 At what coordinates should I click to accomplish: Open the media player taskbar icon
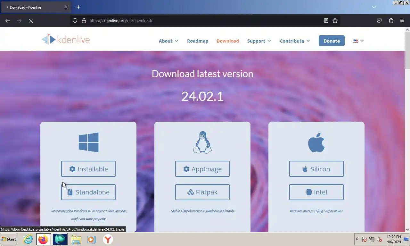coord(92,239)
